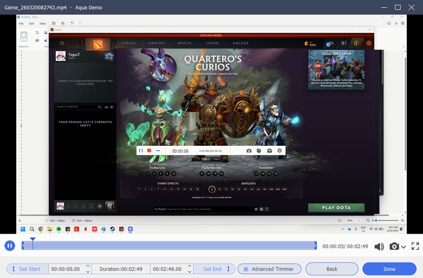Click the Dota 2 logo home icon

coord(98,44)
